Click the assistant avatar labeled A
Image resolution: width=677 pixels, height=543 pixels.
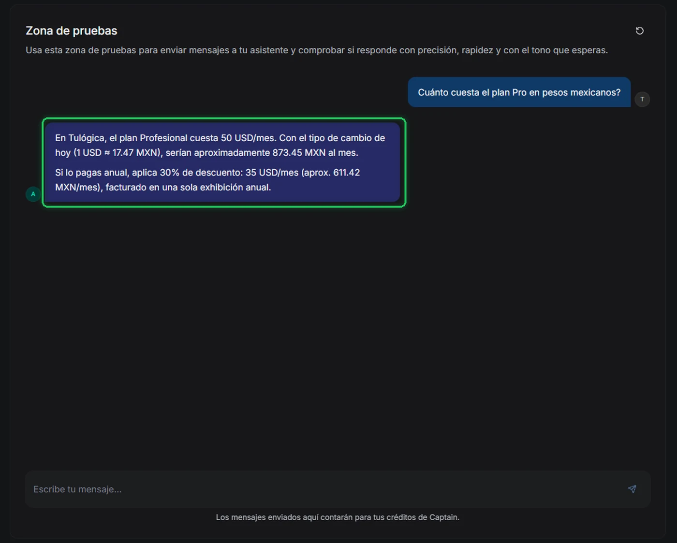tap(33, 194)
